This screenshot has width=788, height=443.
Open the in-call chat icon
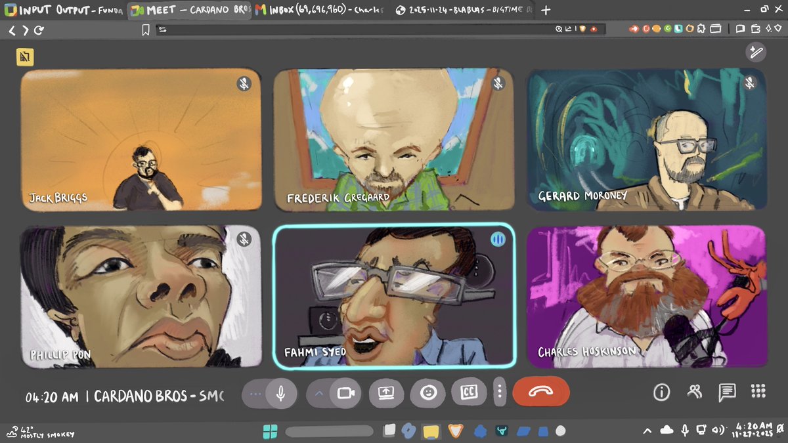click(x=727, y=392)
